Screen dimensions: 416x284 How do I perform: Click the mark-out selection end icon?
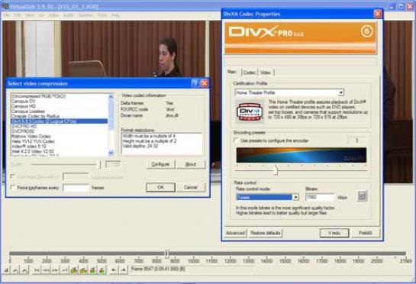coord(124,270)
